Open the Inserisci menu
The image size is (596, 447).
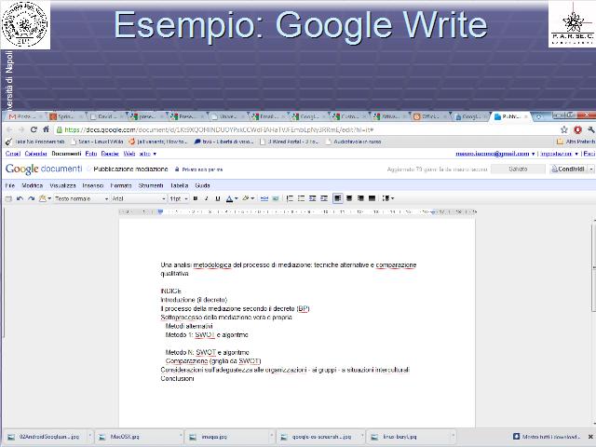93,185
